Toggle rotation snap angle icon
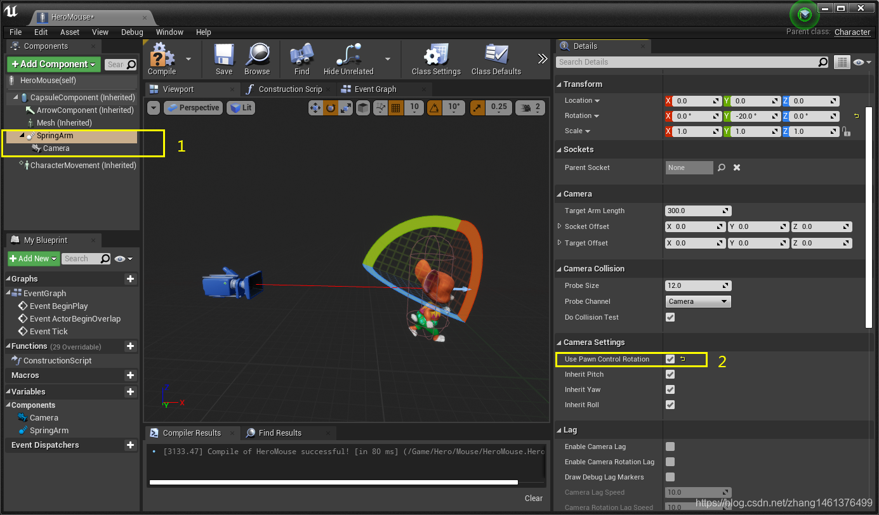 (x=435, y=108)
